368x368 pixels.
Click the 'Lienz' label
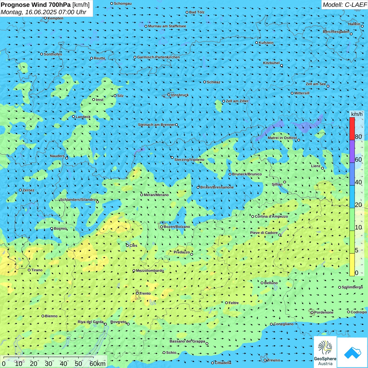316,166
